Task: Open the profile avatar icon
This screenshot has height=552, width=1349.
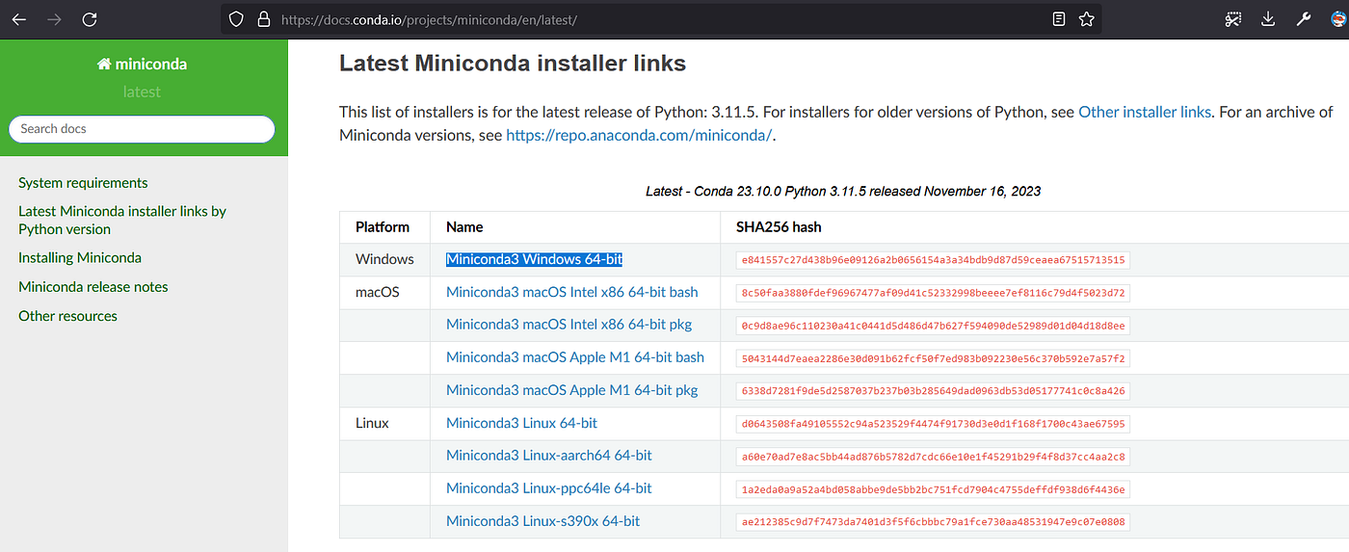Action: (x=1338, y=19)
